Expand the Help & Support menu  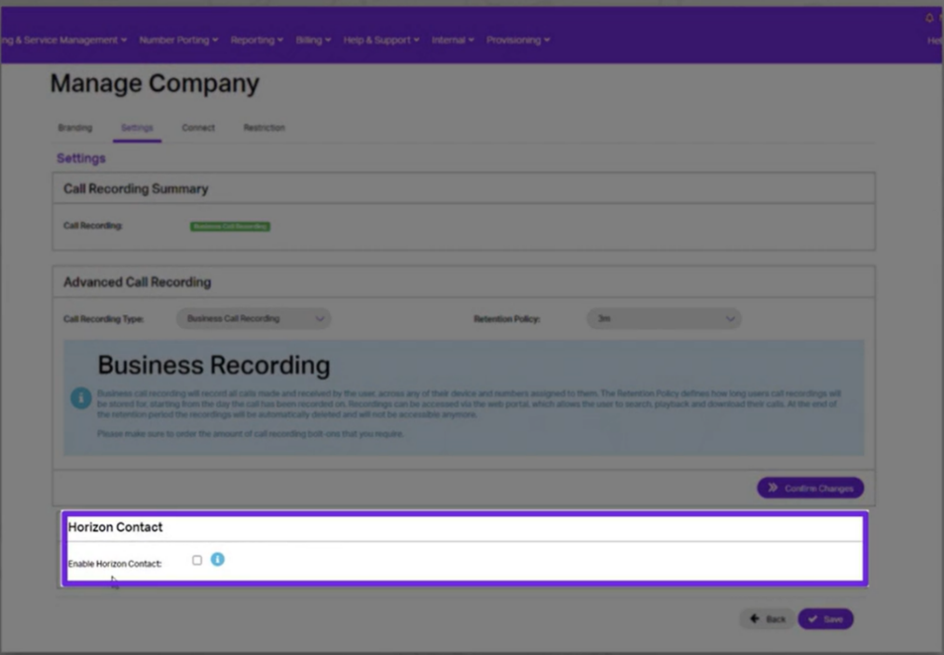381,40
